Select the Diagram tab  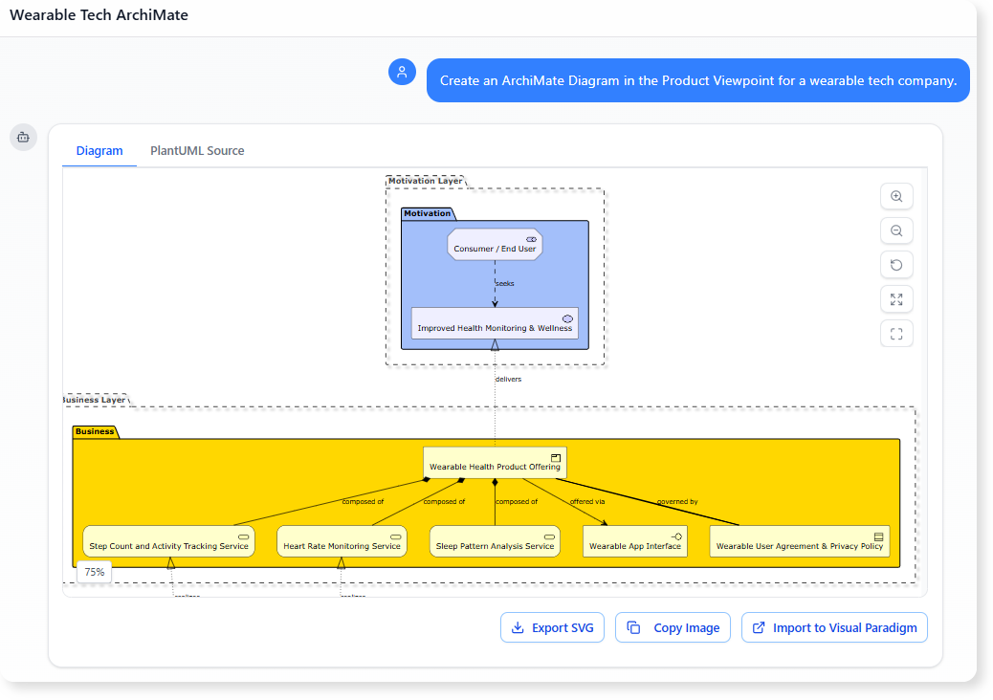pos(99,150)
